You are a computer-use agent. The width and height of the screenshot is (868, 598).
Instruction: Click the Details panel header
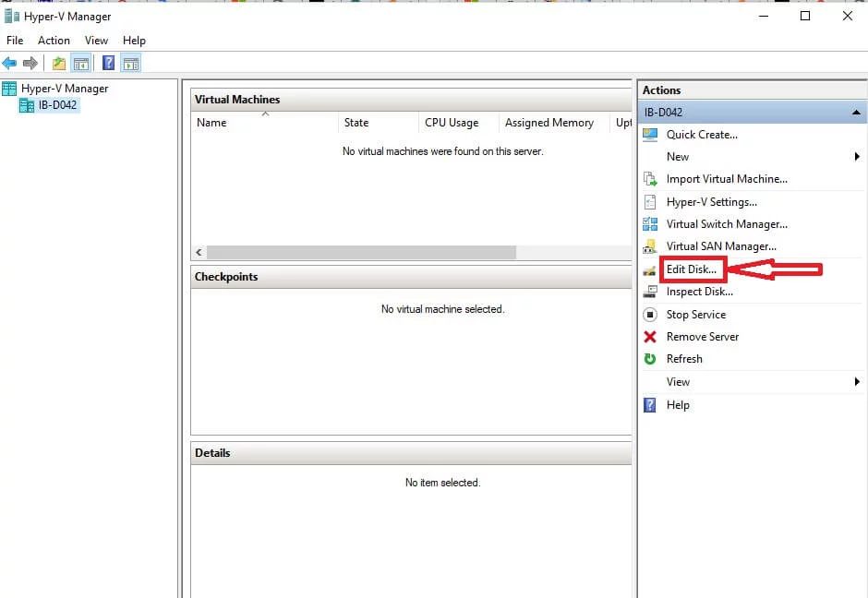click(411, 453)
